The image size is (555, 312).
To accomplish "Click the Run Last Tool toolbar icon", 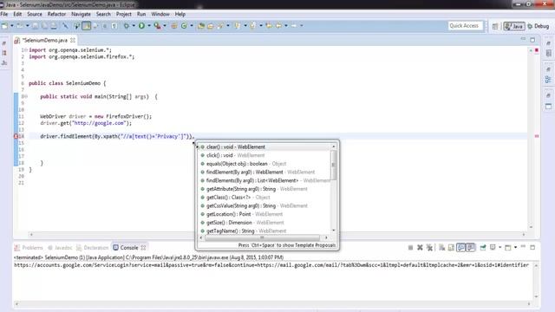I will [x=157, y=26].
